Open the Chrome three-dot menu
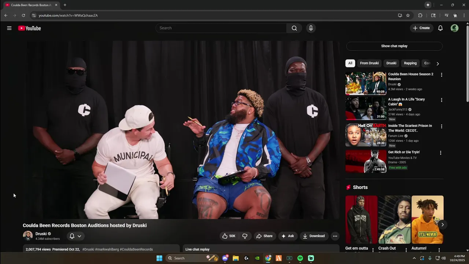This screenshot has width=469, height=264. (464, 15)
